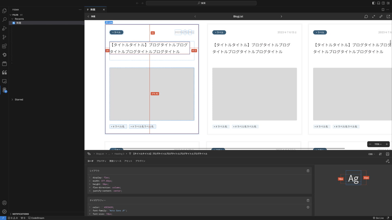Expand the Starred section
The image size is (392, 220).
[x=19, y=100]
